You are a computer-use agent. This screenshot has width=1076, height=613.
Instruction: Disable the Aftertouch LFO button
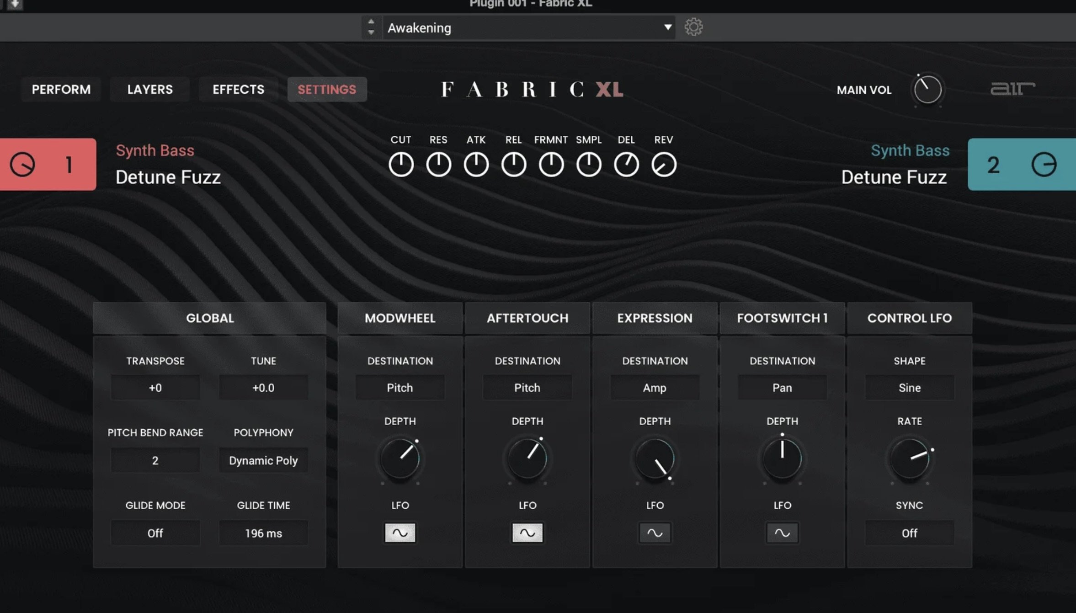(x=527, y=533)
